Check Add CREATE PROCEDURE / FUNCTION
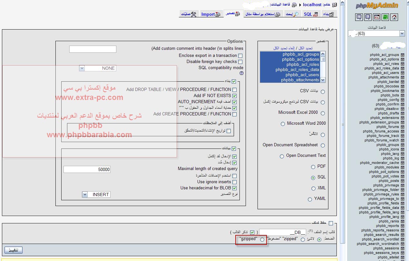Screen dimensions: 409x261 234,114
